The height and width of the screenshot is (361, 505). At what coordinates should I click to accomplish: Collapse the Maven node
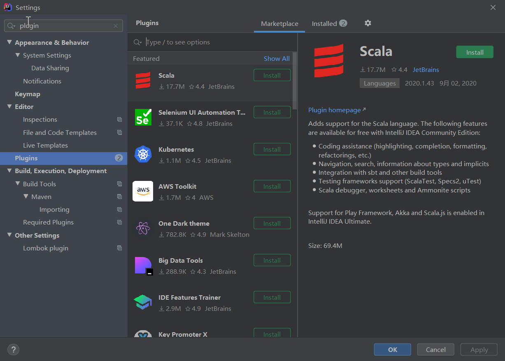26,197
